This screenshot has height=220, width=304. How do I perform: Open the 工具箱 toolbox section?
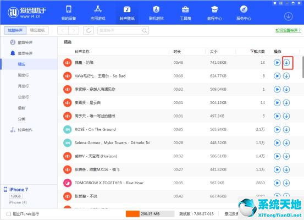(x=185, y=13)
